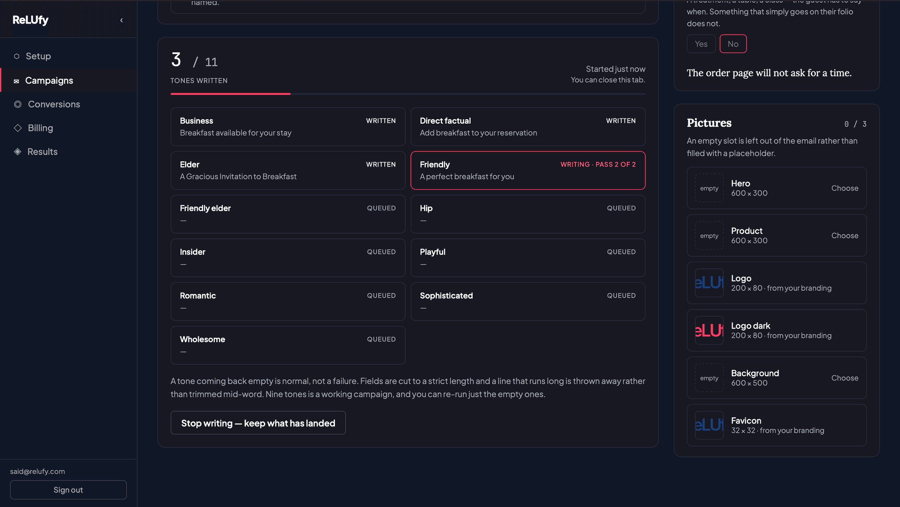Click the Setup hexagon icon
The width and height of the screenshot is (900, 507).
(17, 56)
